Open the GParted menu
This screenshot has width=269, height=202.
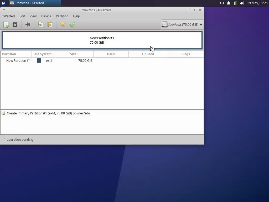click(x=9, y=16)
